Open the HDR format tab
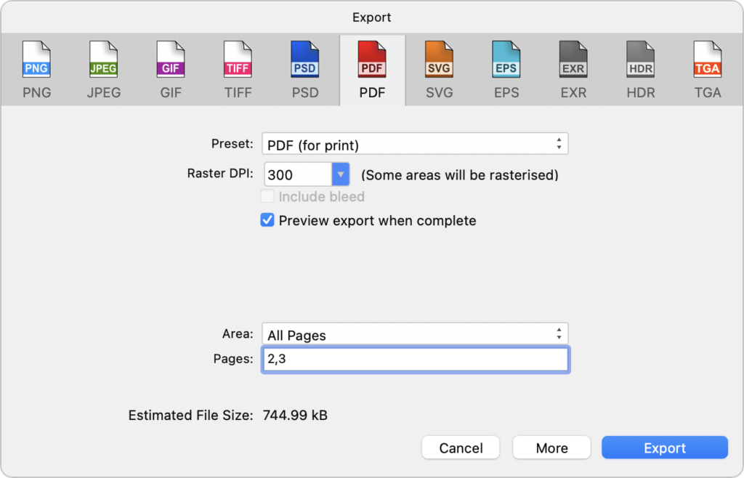The width and height of the screenshot is (744, 478). pyautogui.click(x=640, y=70)
